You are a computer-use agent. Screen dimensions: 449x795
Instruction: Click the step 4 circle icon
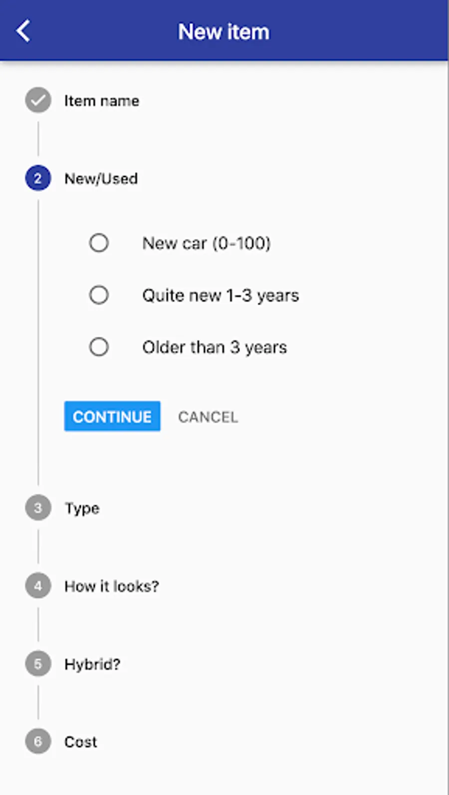[x=38, y=586]
